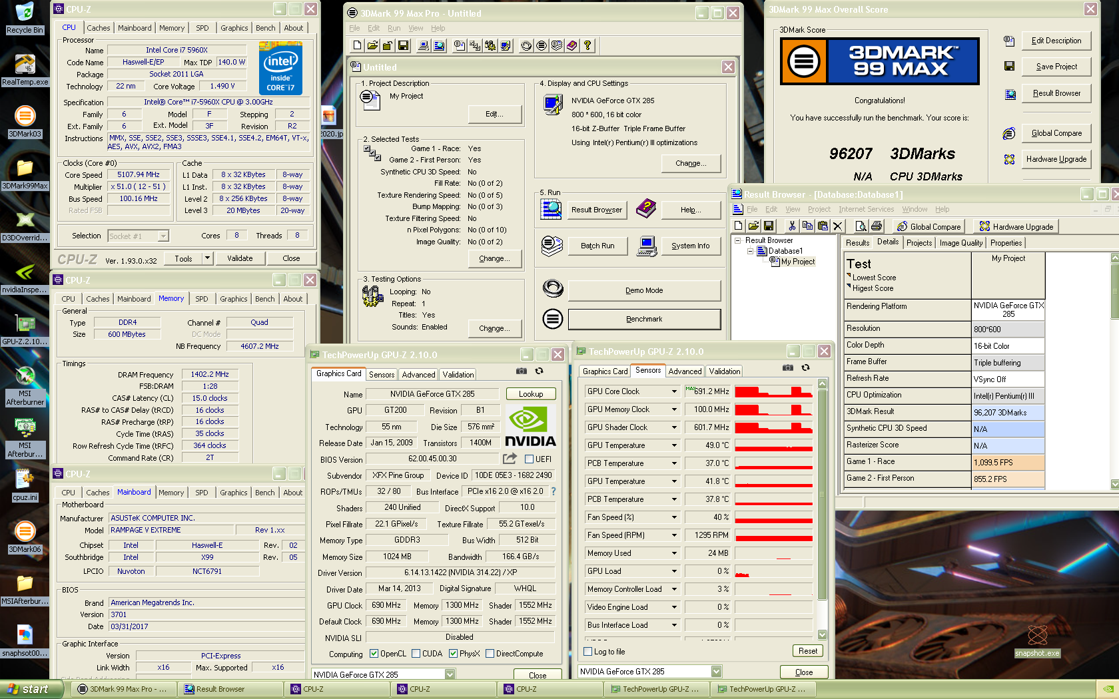This screenshot has width=1119, height=699.
Task: Switch to Result Browser taskbar button
Action: [x=230, y=689]
